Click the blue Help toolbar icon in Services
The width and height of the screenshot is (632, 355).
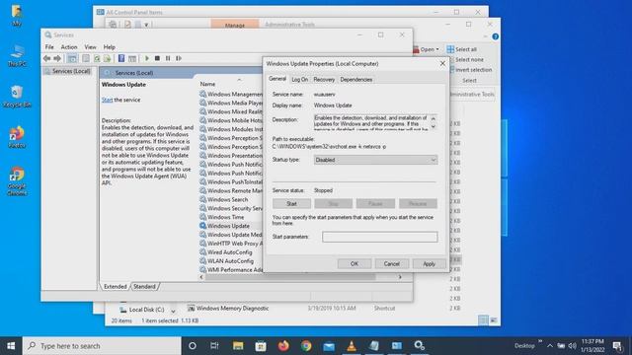[121, 58]
